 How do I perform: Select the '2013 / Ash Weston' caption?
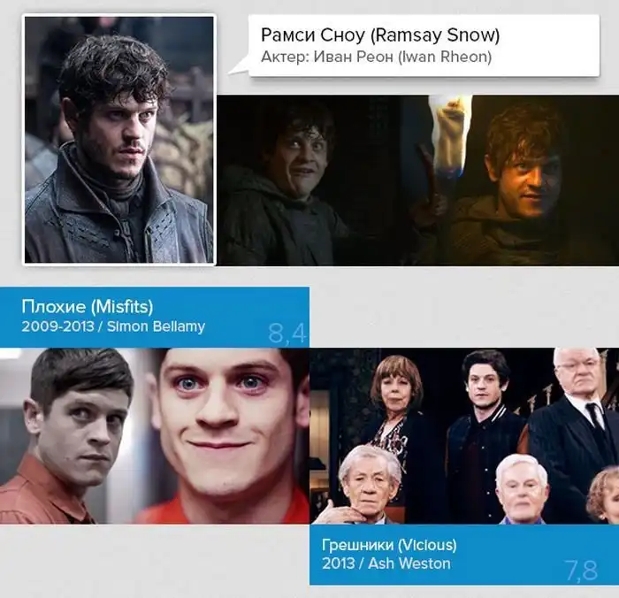pyautogui.click(x=386, y=563)
